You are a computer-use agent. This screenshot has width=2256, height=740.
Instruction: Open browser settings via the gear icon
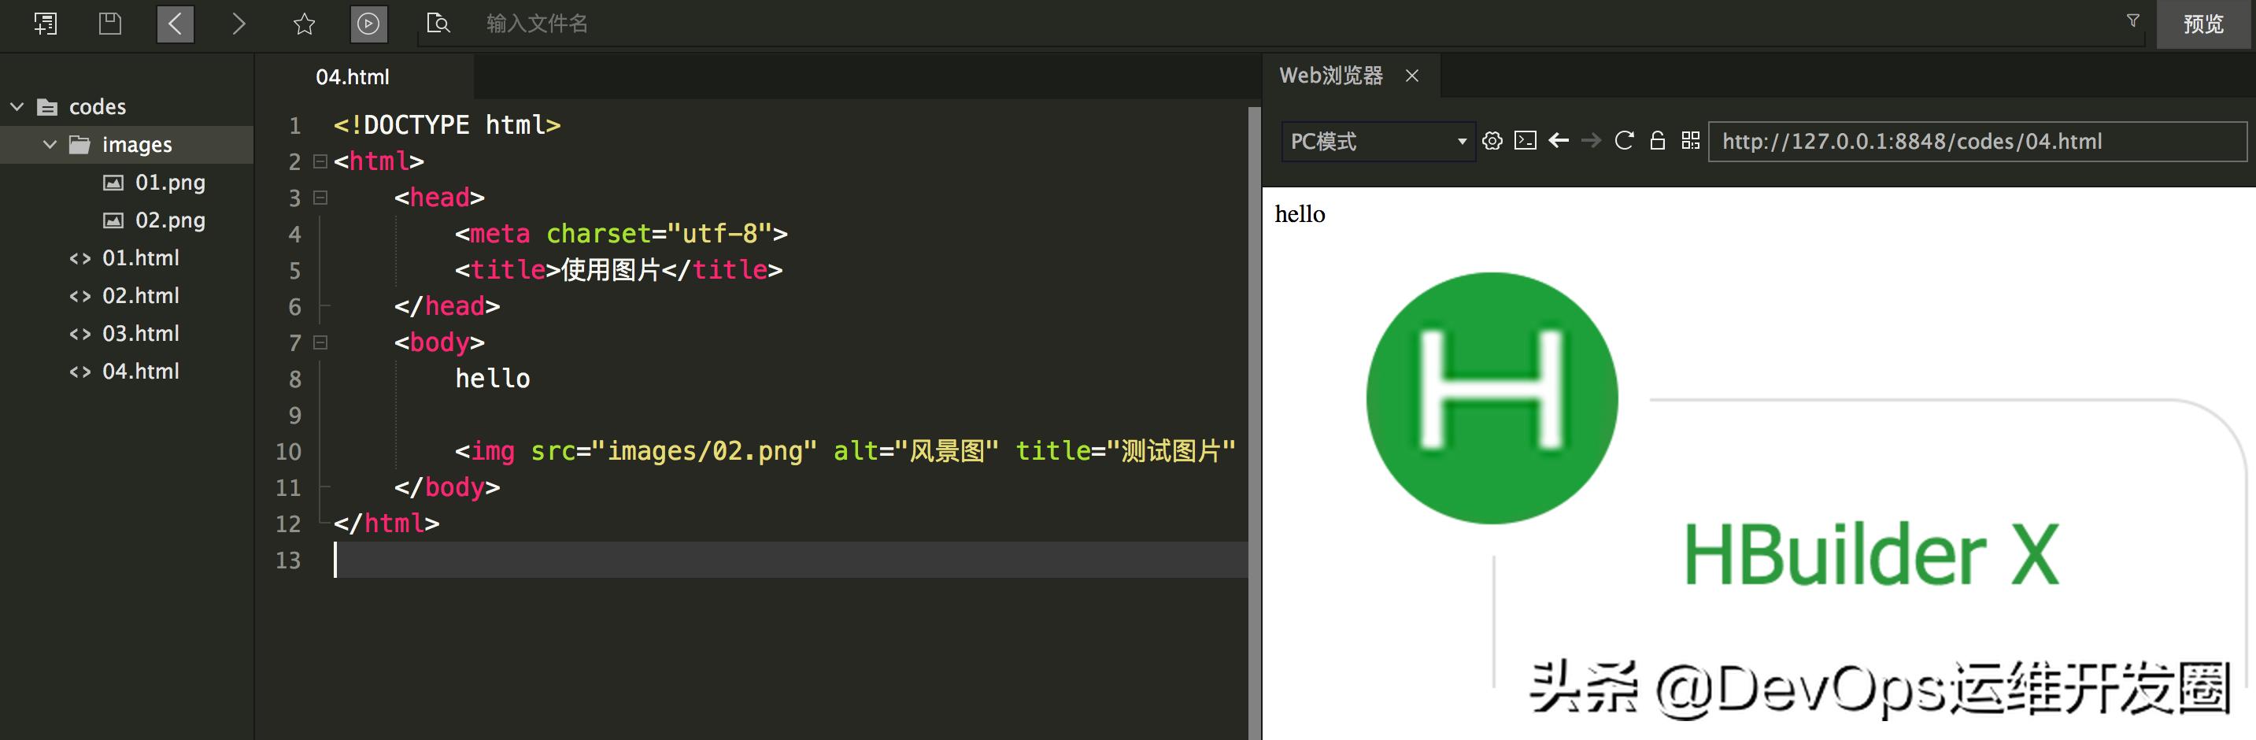pyautogui.click(x=1492, y=141)
